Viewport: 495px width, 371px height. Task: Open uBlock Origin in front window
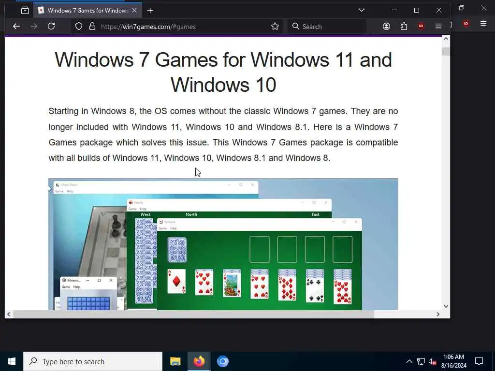click(x=421, y=27)
